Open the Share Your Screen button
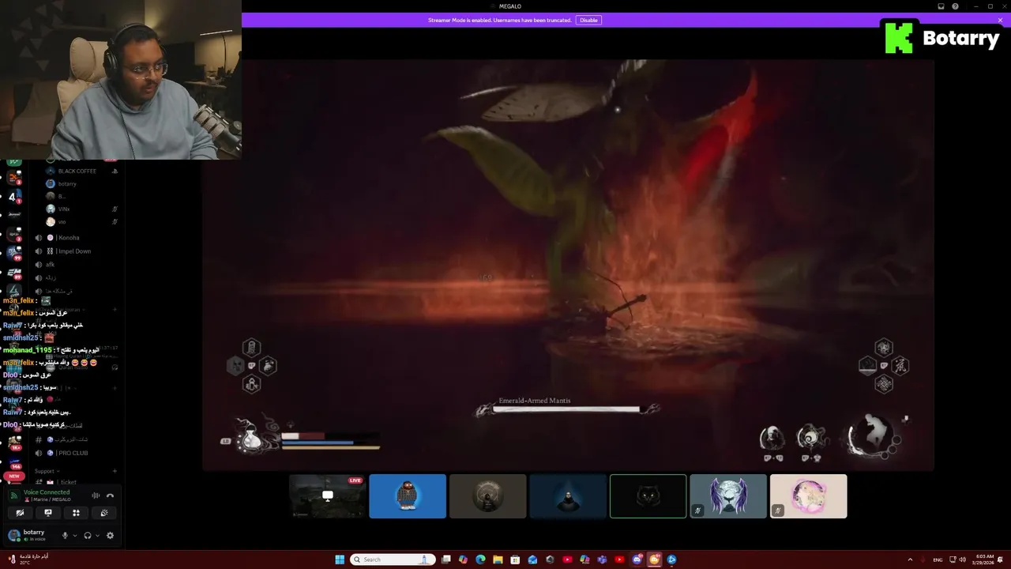The width and height of the screenshot is (1011, 569). click(x=48, y=513)
